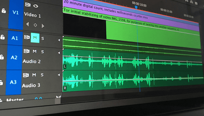Click the Audio 3 track name
Image resolution: width=204 pixels, height=116 pixels.
(31, 85)
